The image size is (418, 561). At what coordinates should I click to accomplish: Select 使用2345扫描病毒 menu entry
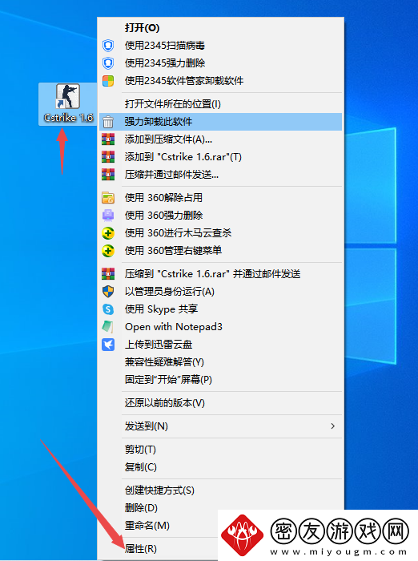221,46
